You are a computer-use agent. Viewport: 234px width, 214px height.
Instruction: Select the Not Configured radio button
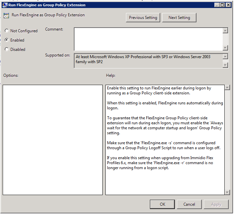pos(7,31)
